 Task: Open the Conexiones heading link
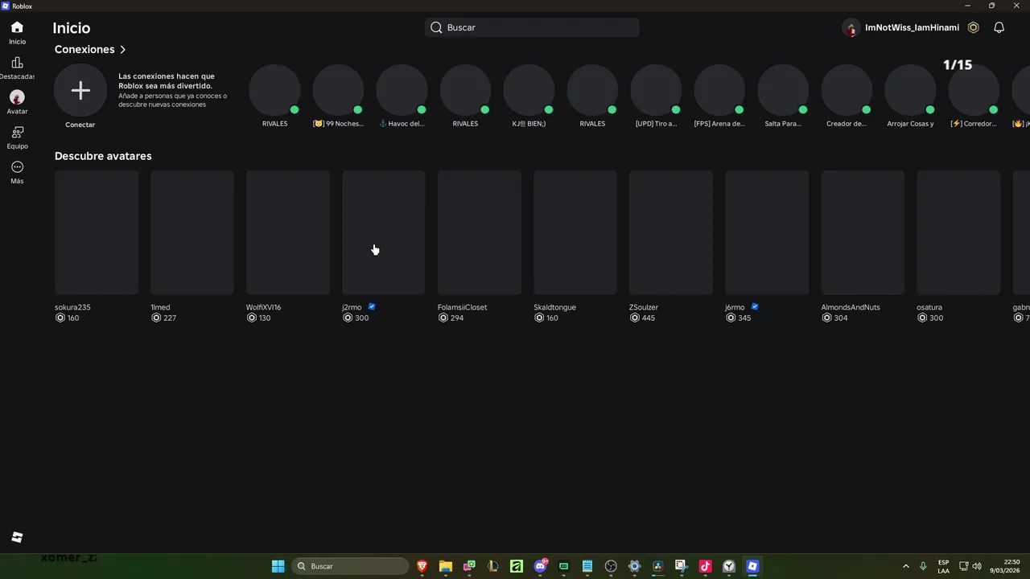click(84, 50)
